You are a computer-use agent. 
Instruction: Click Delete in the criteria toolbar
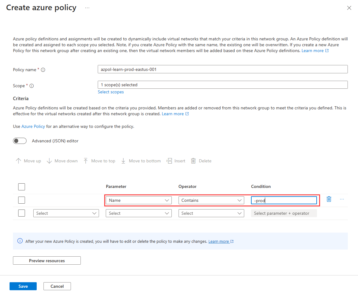[x=201, y=161]
